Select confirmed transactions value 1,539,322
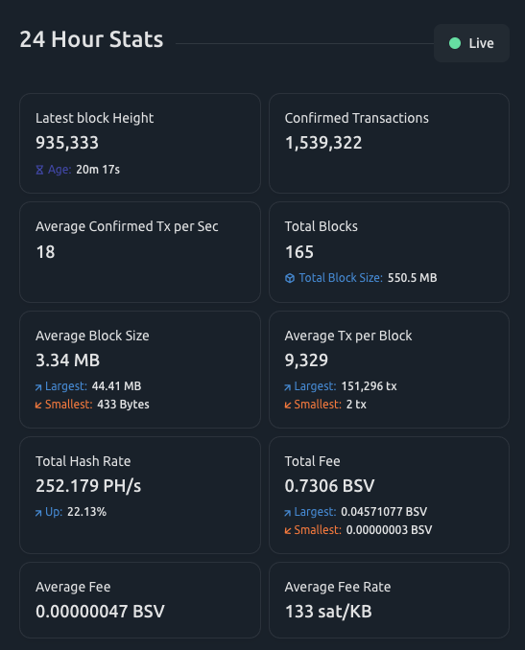Screen dimensions: 525x650 (323, 143)
